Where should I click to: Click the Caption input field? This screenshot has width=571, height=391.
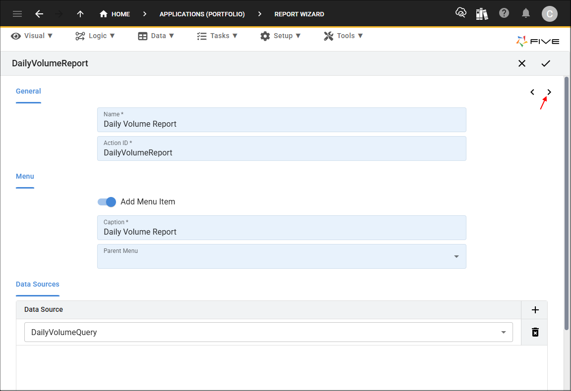[282, 228]
